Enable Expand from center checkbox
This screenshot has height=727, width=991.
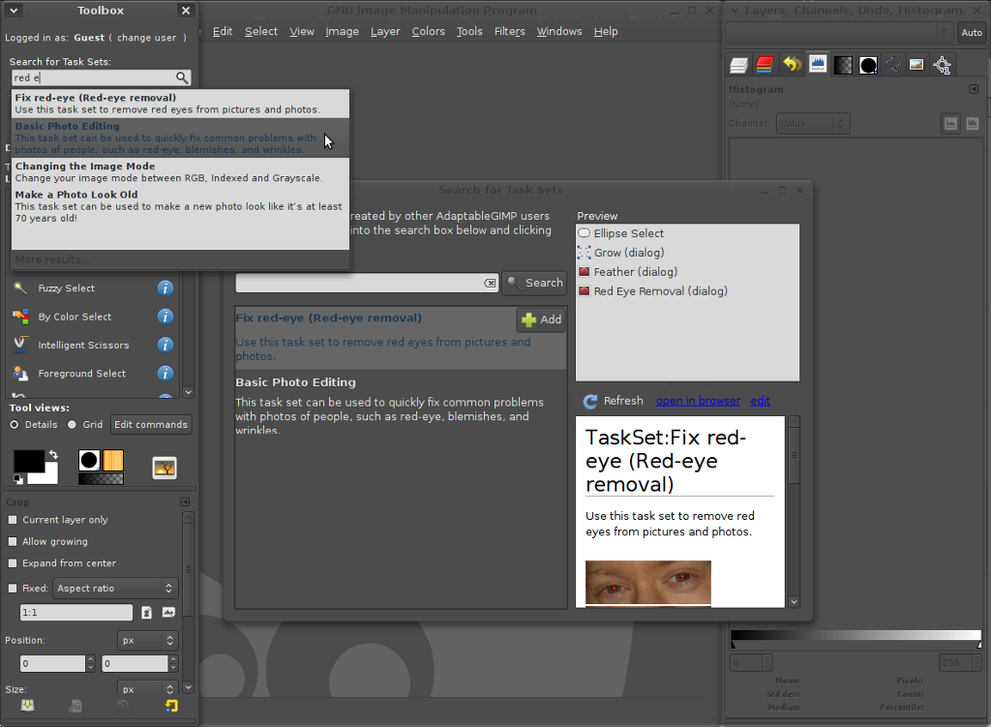pyautogui.click(x=12, y=563)
